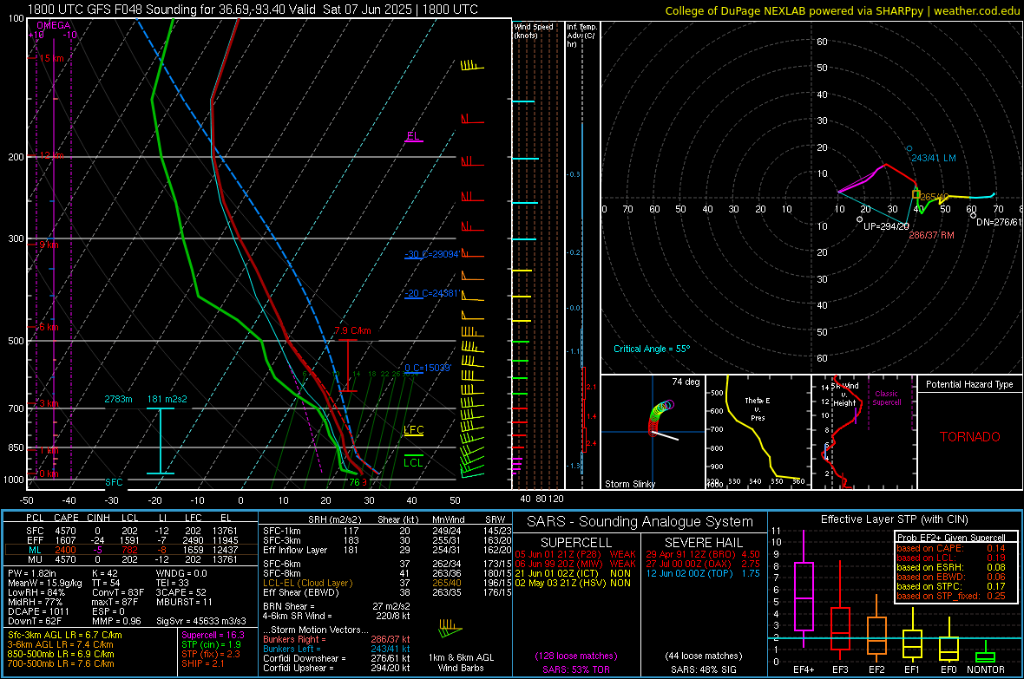Click the 'Classic Supercell' label
Image resolution: width=1024 pixels, height=679 pixels.
pyautogui.click(x=886, y=398)
